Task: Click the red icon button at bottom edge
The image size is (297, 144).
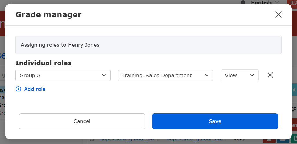Action: coord(268,141)
